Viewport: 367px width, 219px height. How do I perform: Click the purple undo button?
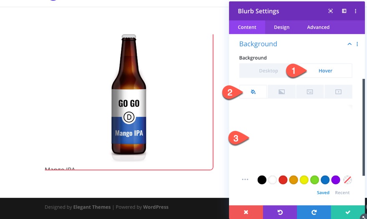click(280, 212)
